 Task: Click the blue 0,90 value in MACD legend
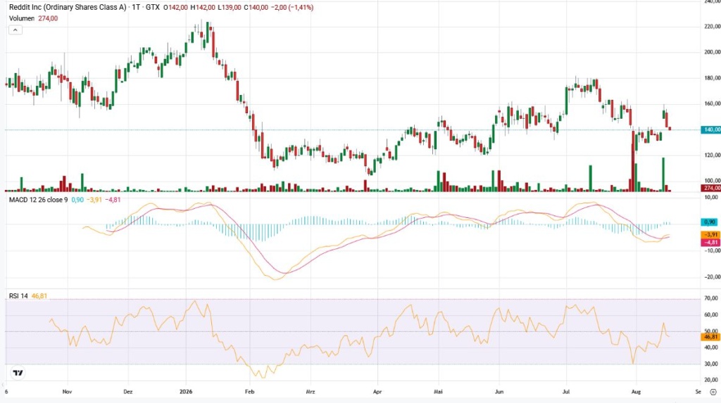pyautogui.click(x=77, y=200)
